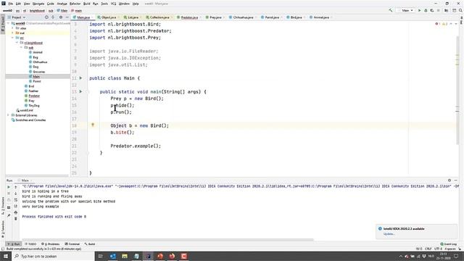Open the Problems tool window
Viewport: 464px width, 261px height.
pyautogui.click(x=51, y=244)
